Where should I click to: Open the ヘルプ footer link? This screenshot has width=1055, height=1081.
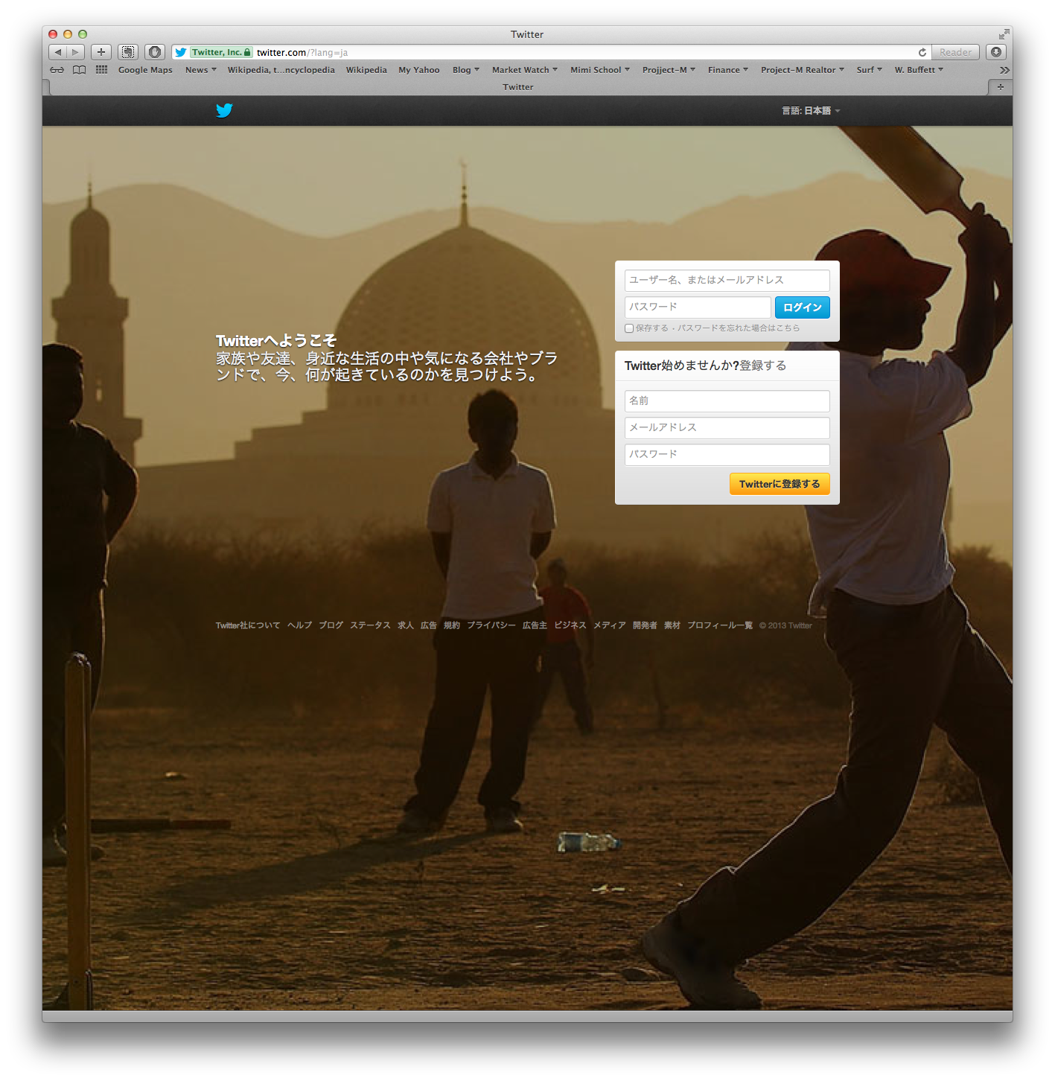coord(300,625)
